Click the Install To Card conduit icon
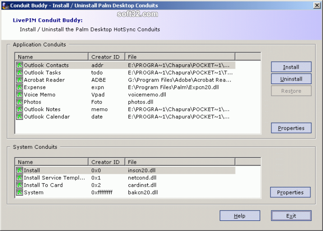Image resolution: width=323 pixels, height=231 pixels. [x=19, y=185]
